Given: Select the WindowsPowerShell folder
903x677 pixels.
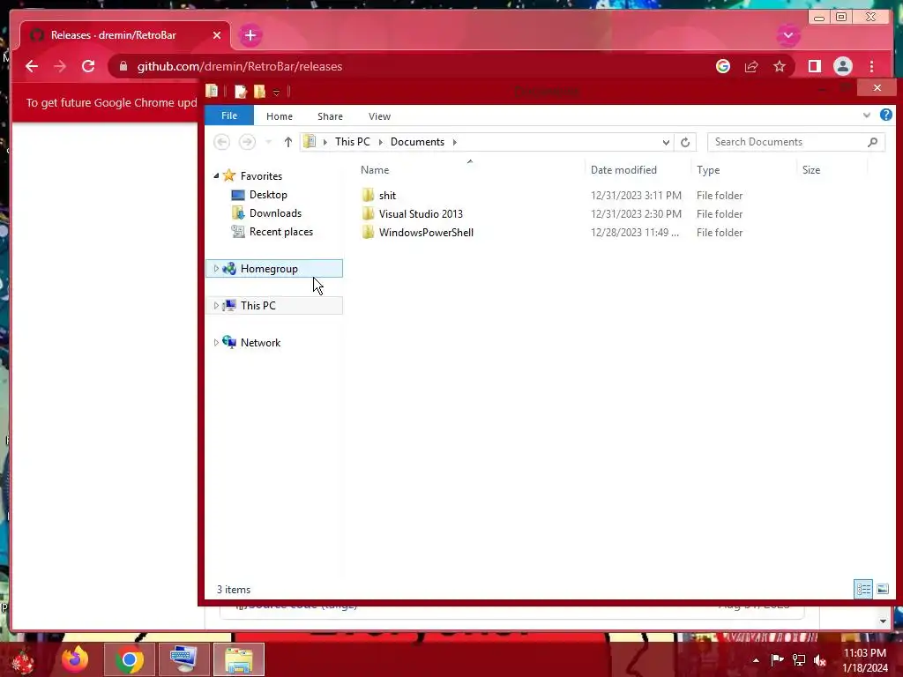Looking at the screenshot, I should 426,232.
